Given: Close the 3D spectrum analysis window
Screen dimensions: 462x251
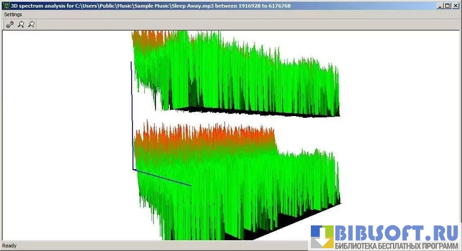Looking at the screenshot, I should click(456, 5).
